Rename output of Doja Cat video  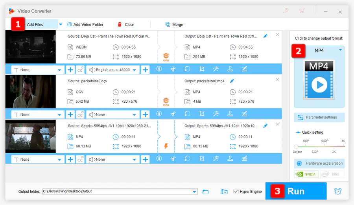pyautogui.click(x=265, y=36)
